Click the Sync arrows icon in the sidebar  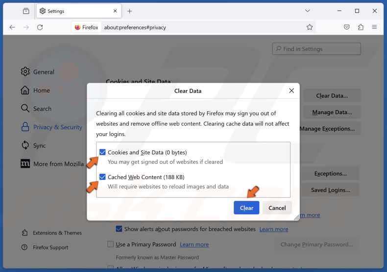(x=25, y=145)
